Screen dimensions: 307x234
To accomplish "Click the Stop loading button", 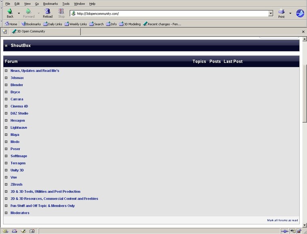I will tap(61, 13).
